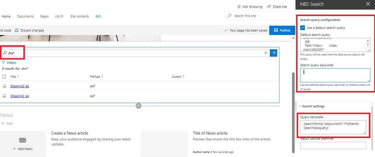Click the Share site icon
The image size is (375, 157).
coord(269,6)
